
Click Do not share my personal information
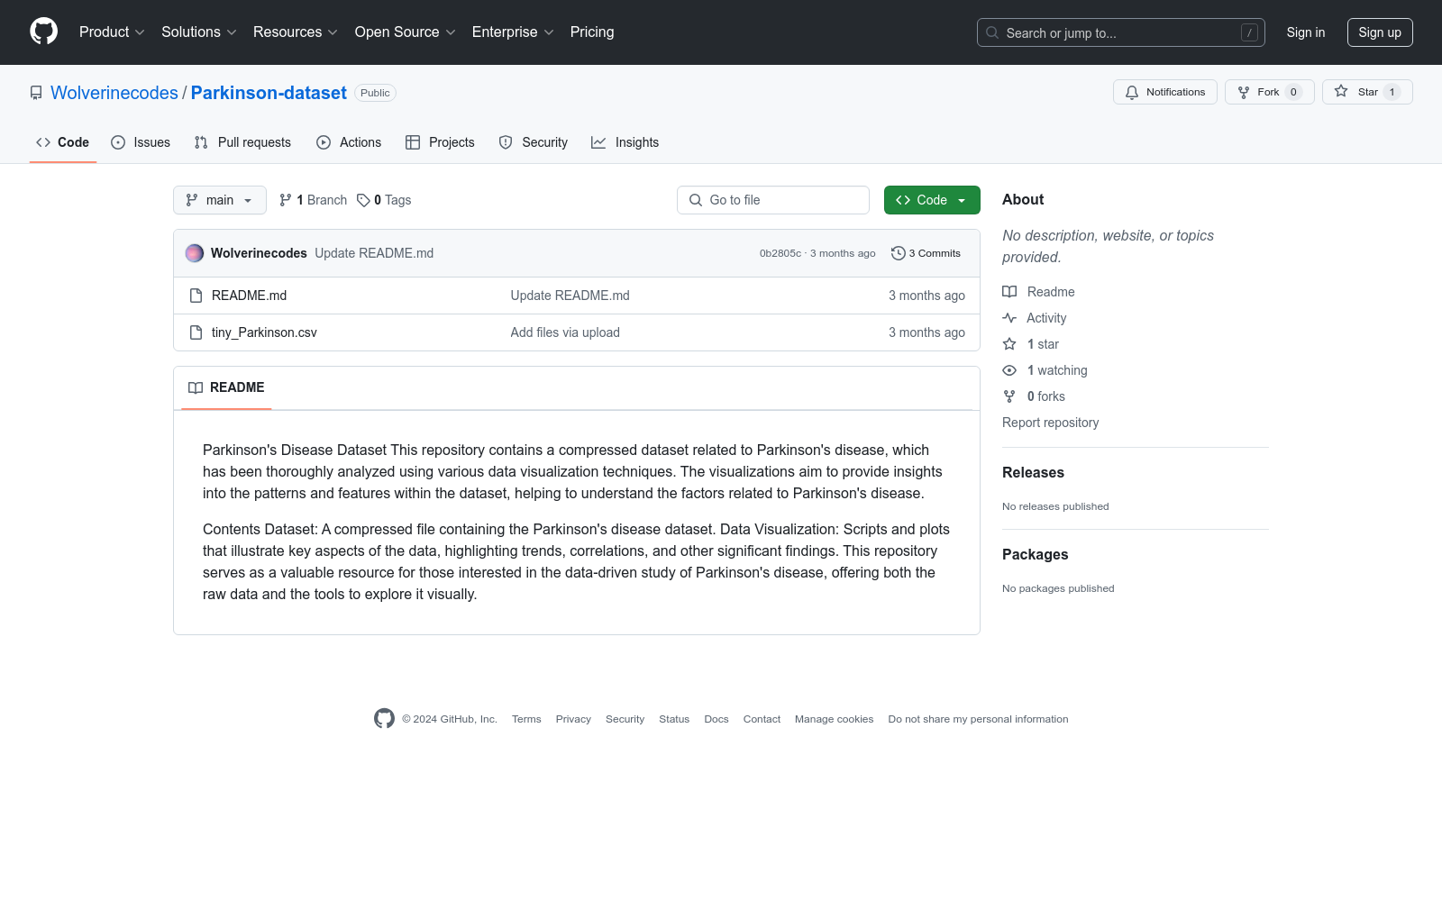click(978, 719)
